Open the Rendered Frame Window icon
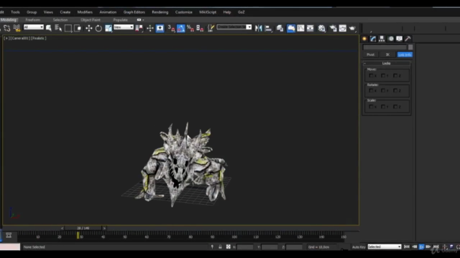This screenshot has width=460, height=258. click(x=343, y=28)
